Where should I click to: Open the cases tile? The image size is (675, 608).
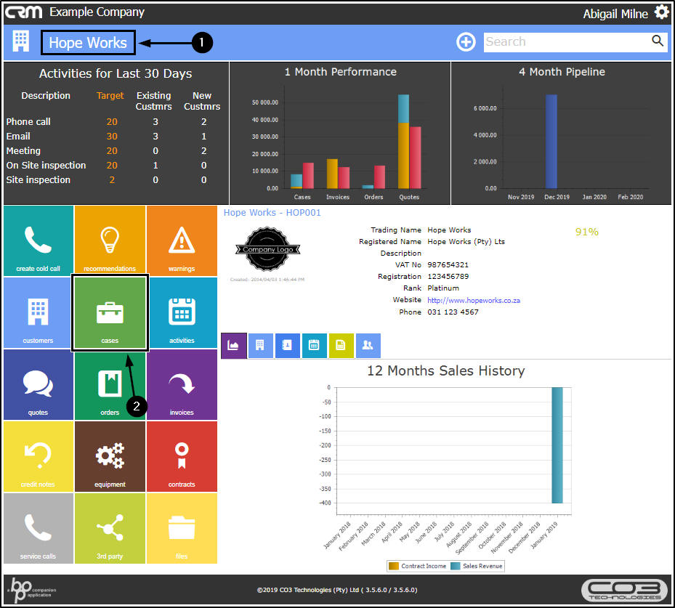point(110,312)
